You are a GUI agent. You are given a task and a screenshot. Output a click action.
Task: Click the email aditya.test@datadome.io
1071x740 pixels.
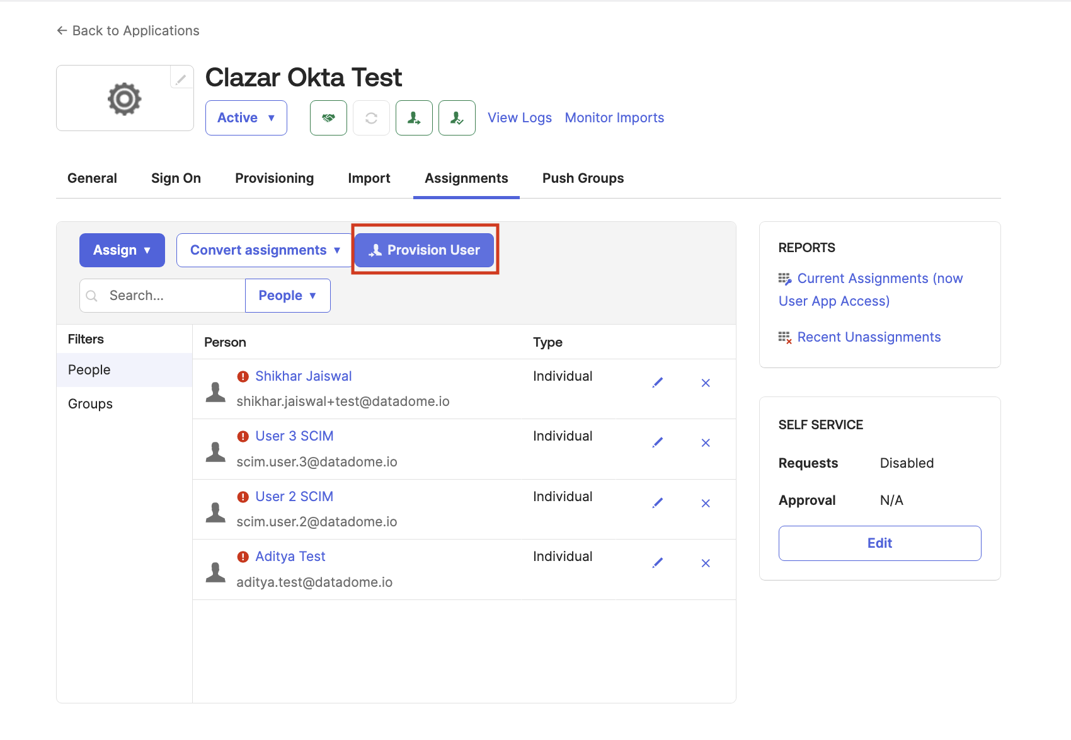[x=314, y=582]
